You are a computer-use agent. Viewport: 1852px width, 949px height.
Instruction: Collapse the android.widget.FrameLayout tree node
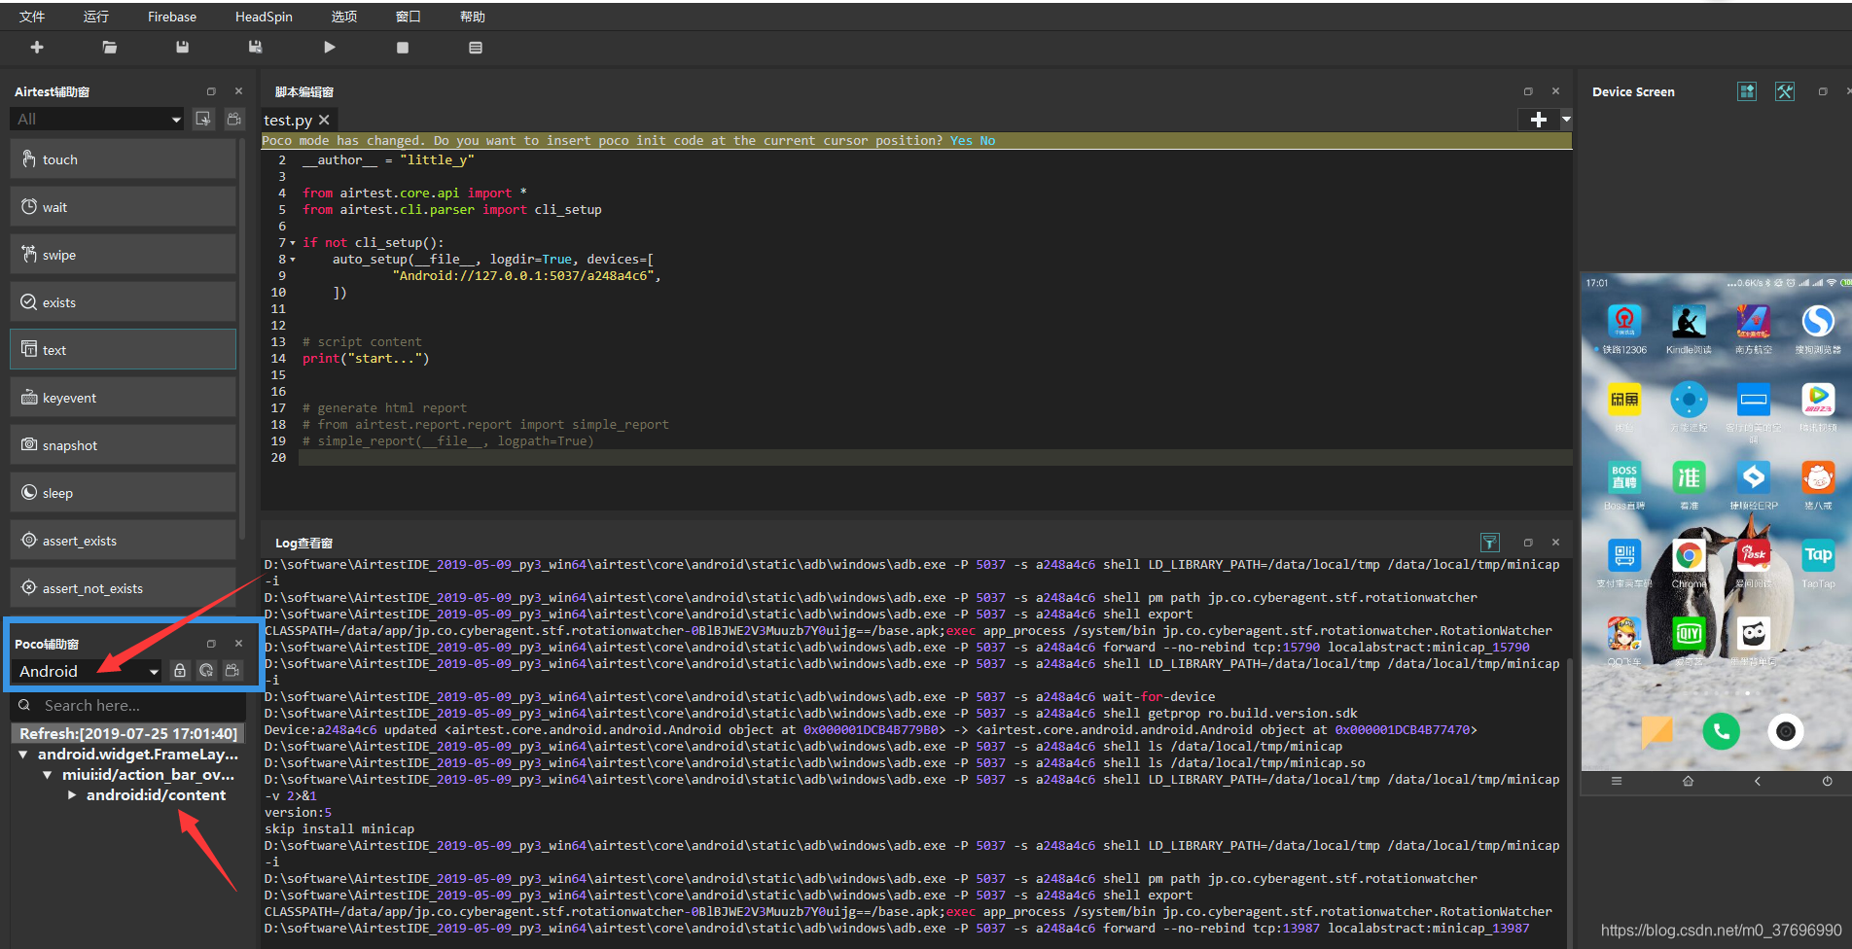click(x=23, y=755)
